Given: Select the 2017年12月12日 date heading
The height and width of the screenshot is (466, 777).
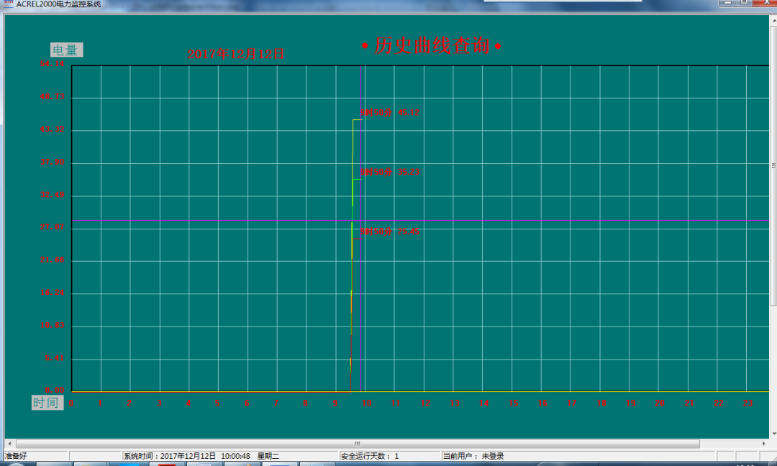Looking at the screenshot, I should [237, 53].
